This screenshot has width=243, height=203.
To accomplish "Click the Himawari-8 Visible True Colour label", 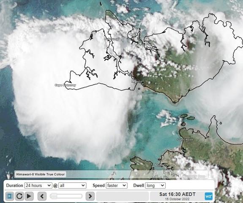I will pos(41,174).
